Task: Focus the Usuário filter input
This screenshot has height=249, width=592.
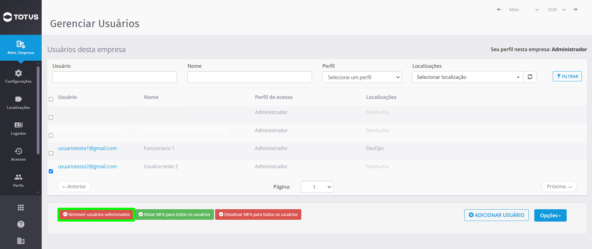Action: tap(115, 77)
